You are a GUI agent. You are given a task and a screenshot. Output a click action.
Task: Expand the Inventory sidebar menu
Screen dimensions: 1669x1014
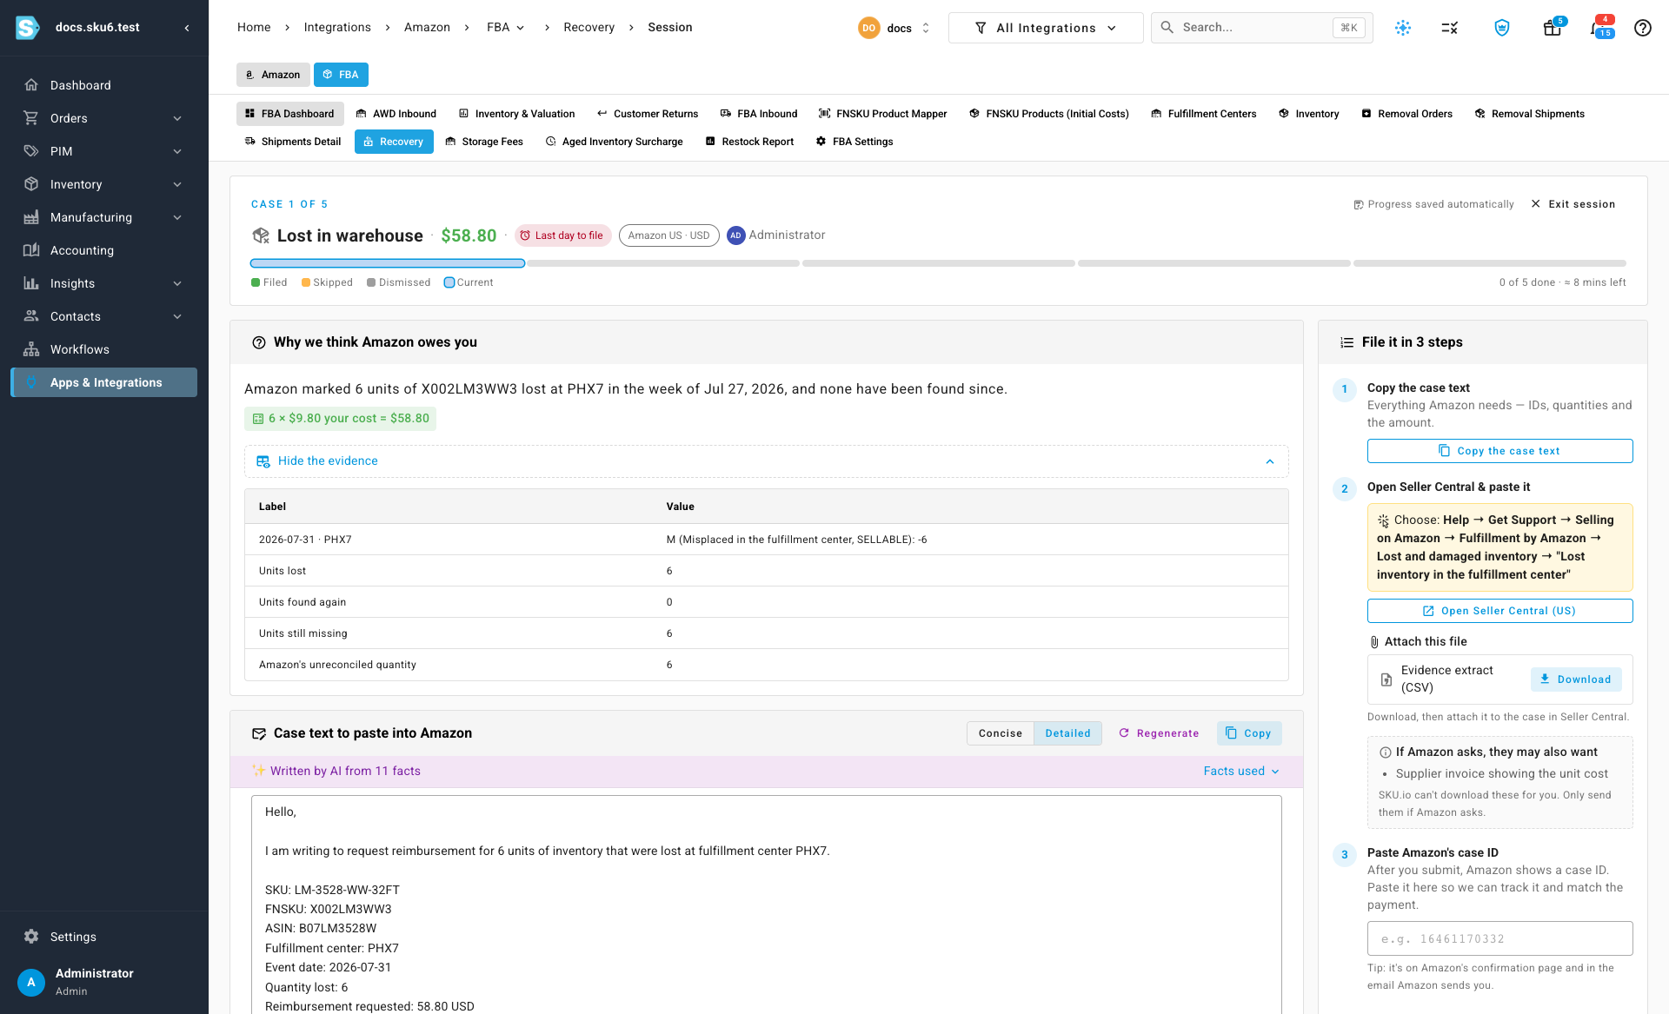click(177, 184)
